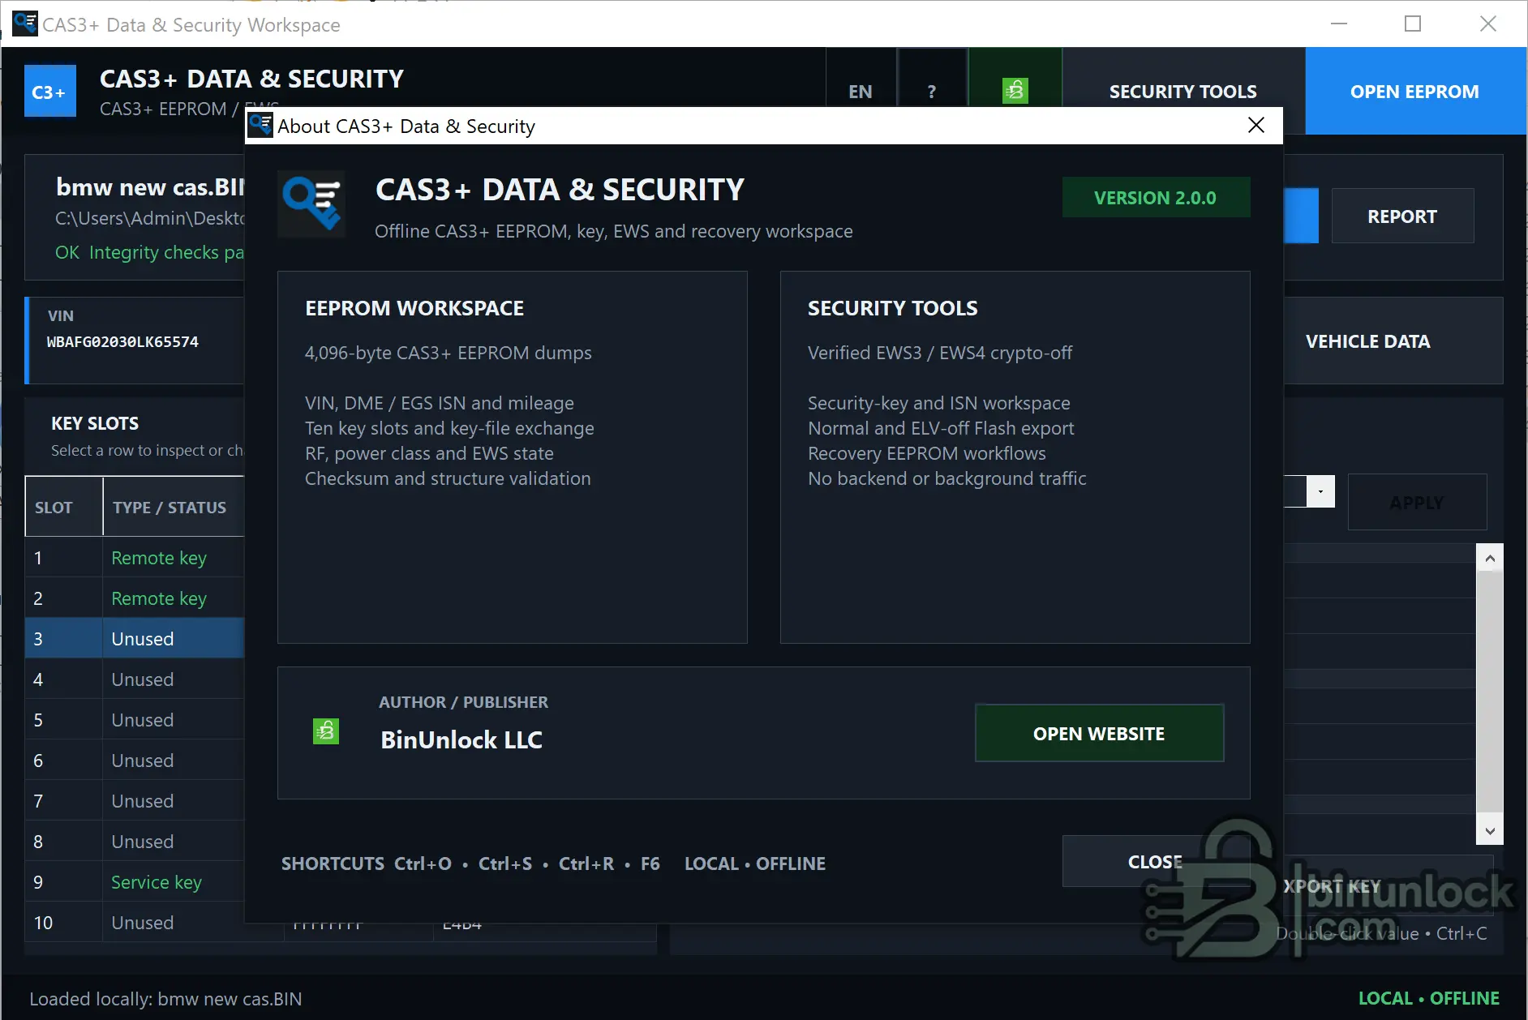The width and height of the screenshot is (1528, 1020).
Task: Click the Shortcuts Ctrl+O label
Action: pos(367,864)
